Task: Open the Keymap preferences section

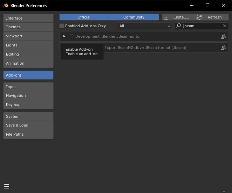Action: [x=28, y=105]
